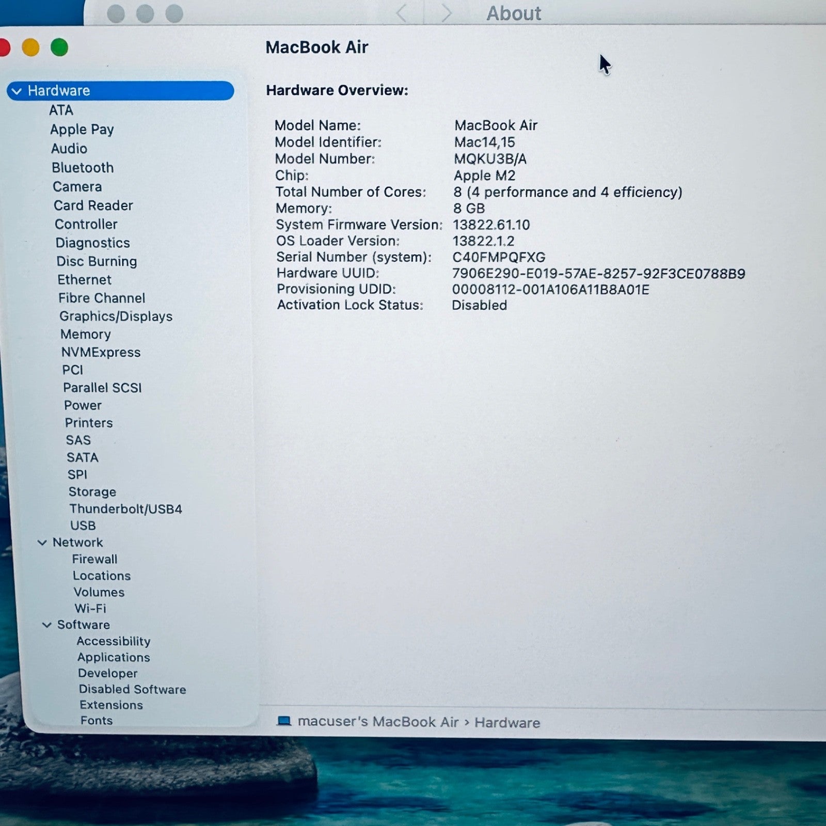
Task: Select ATA in the sidebar
Action: tap(61, 110)
